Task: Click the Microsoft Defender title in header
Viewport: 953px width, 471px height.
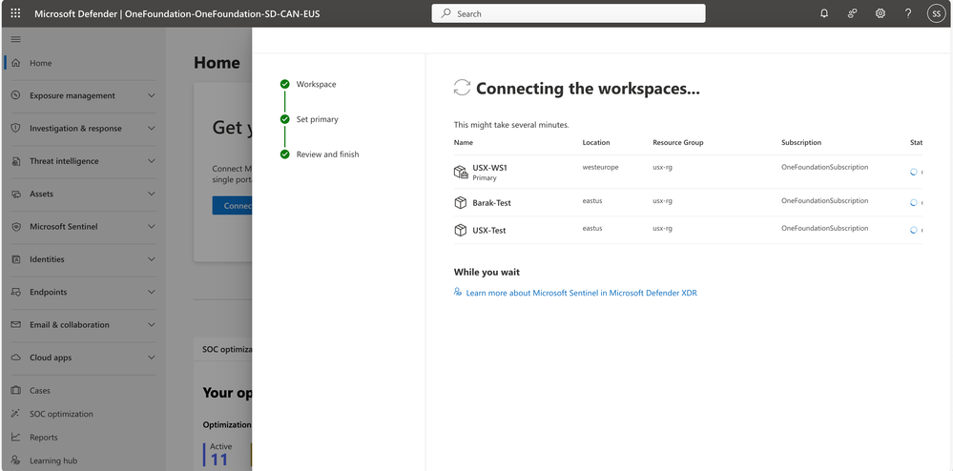Action: click(x=75, y=13)
